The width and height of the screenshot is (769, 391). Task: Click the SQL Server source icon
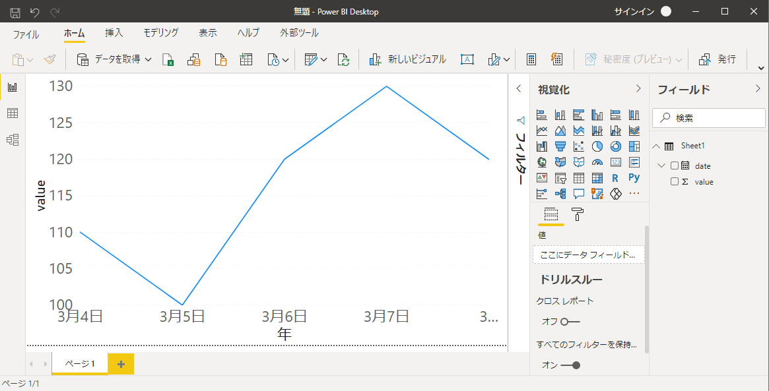220,60
